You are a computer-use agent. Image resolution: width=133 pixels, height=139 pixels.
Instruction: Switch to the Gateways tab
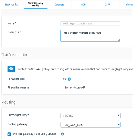(59, 5)
